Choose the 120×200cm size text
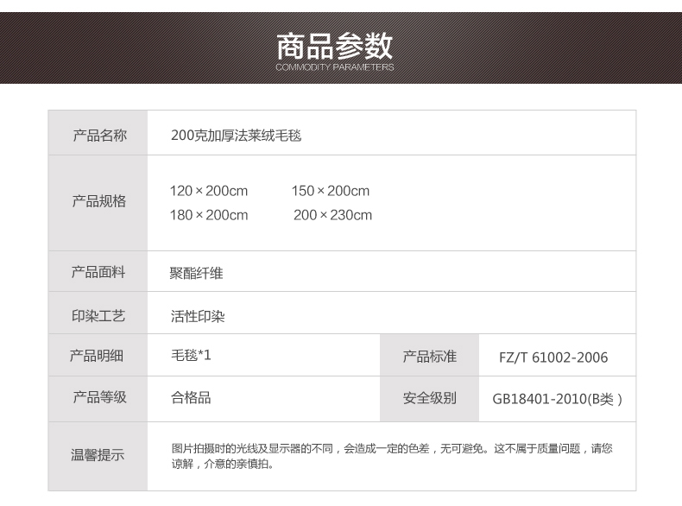682x506 pixels. pos(209,191)
